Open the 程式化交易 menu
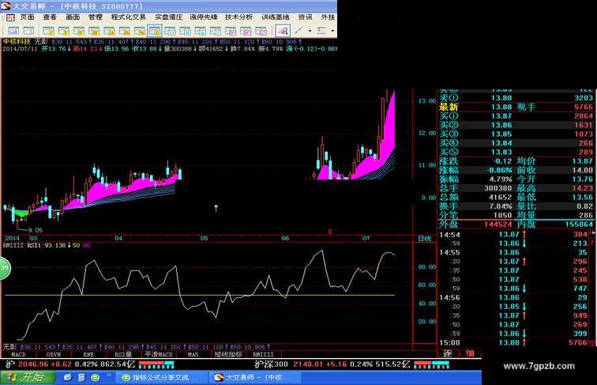This screenshot has width=597, height=385. 128,17
